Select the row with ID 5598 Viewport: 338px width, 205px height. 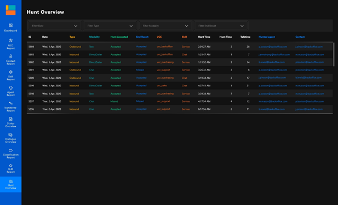click(180, 93)
